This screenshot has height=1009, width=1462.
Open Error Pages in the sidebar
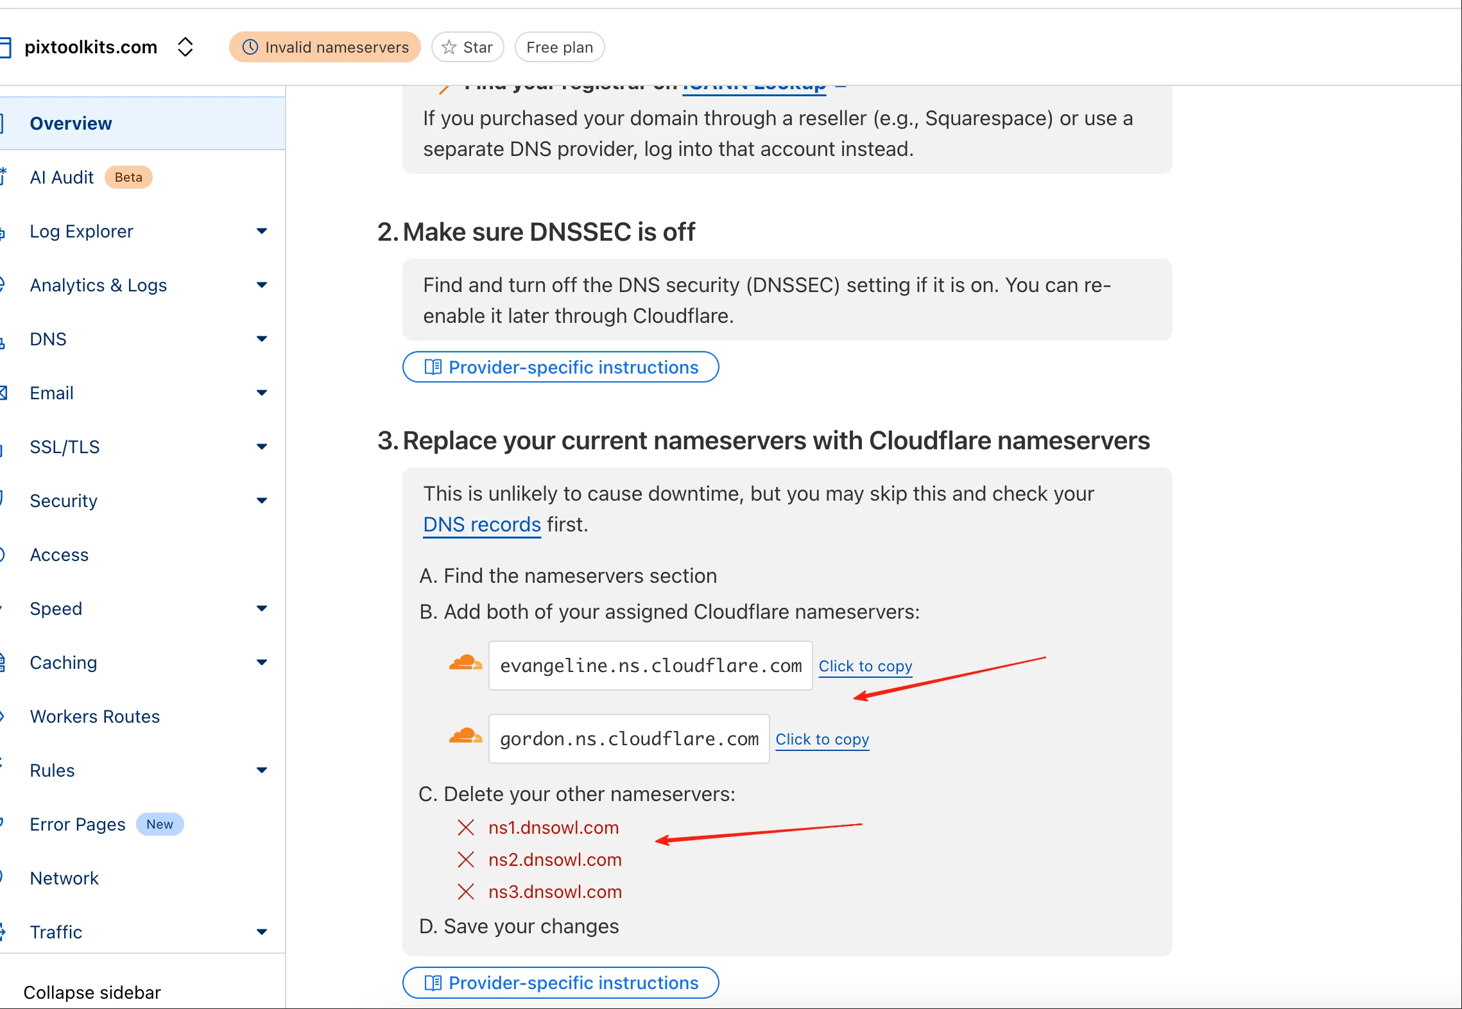(x=78, y=824)
